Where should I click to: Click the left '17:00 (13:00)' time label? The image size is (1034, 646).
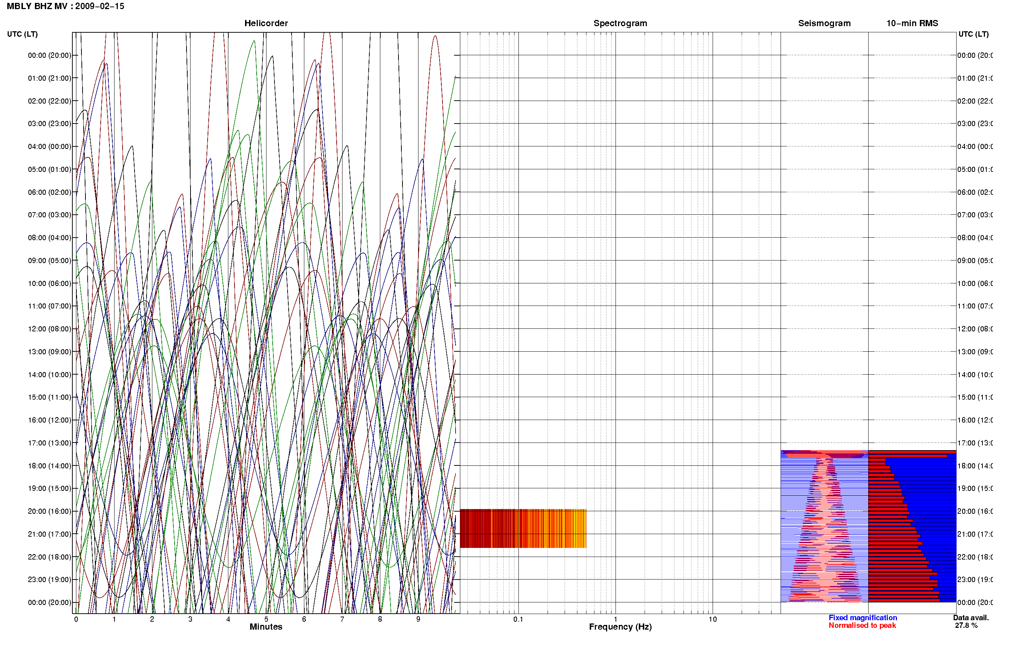pos(49,443)
